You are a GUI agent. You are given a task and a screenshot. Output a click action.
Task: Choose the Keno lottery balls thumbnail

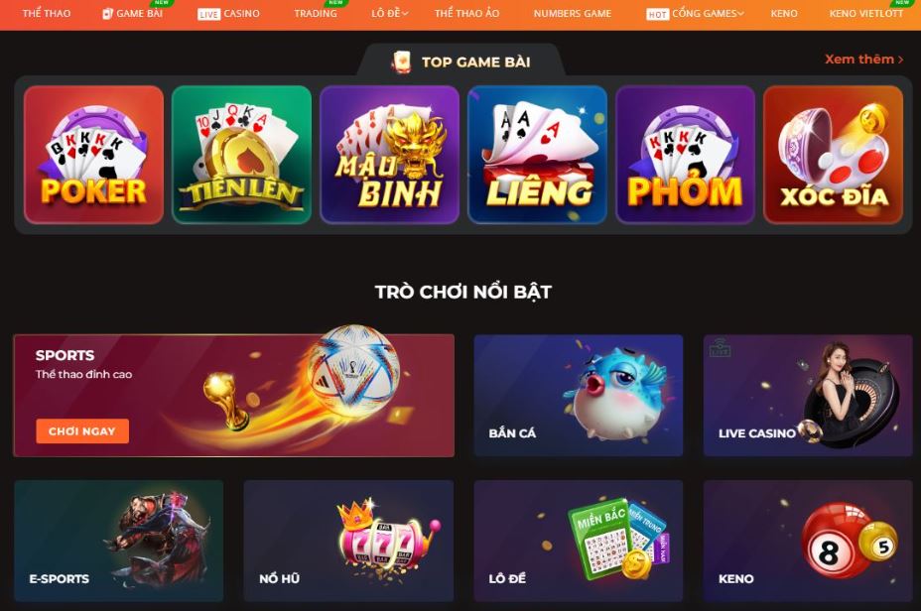[808, 541]
